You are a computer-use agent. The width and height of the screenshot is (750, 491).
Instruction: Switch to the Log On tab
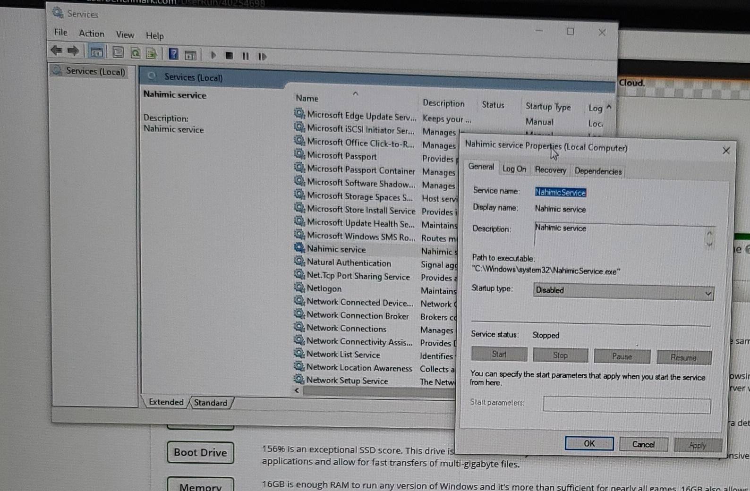[514, 169]
